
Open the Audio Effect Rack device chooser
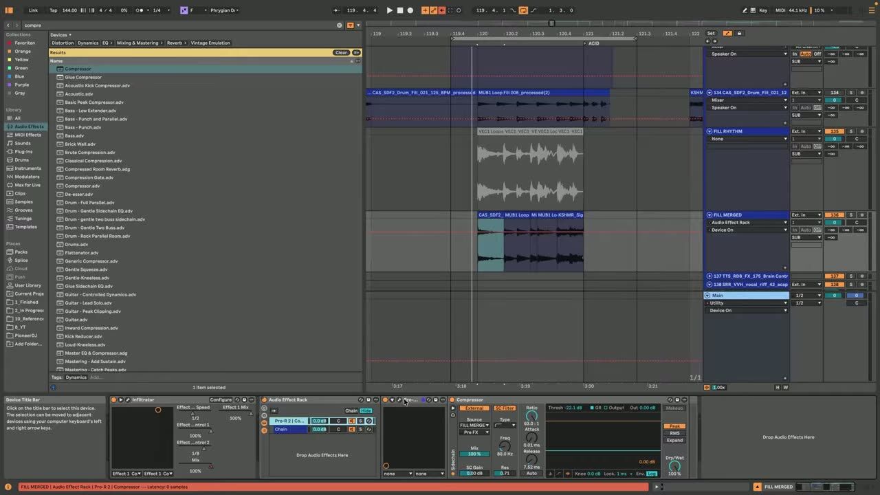(x=748, y=222)
